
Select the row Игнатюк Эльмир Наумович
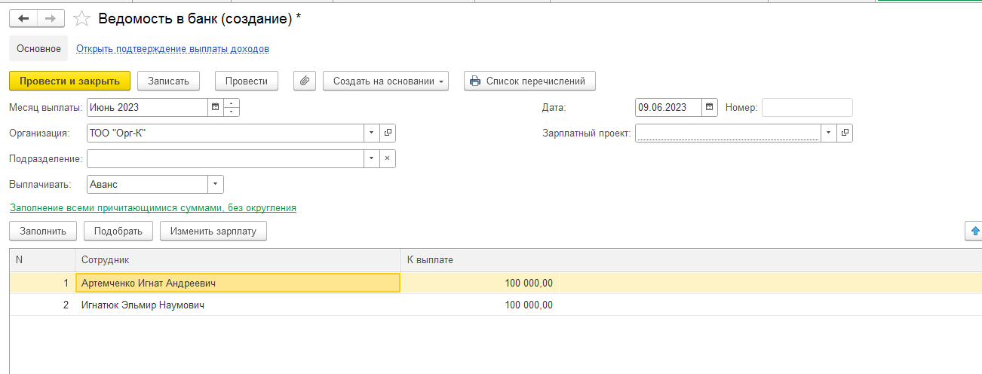pos(143,305)
